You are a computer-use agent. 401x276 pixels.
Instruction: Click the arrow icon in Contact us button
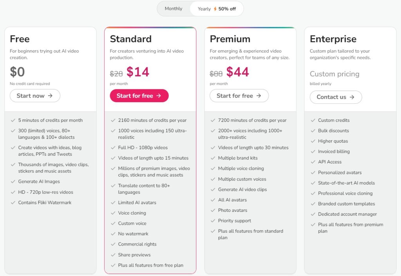coord(352,97)
